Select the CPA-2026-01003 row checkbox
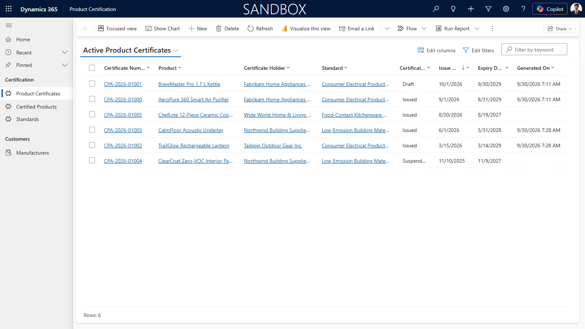The image size is (585, 329). 92,130
